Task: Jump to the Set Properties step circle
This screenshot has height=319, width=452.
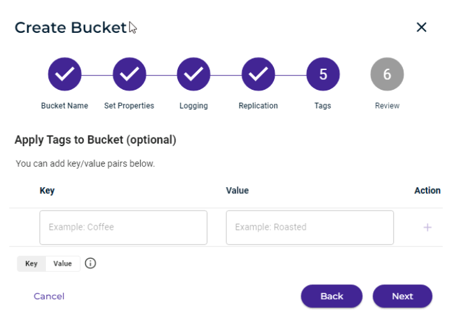Action: (x=129, y=74)
